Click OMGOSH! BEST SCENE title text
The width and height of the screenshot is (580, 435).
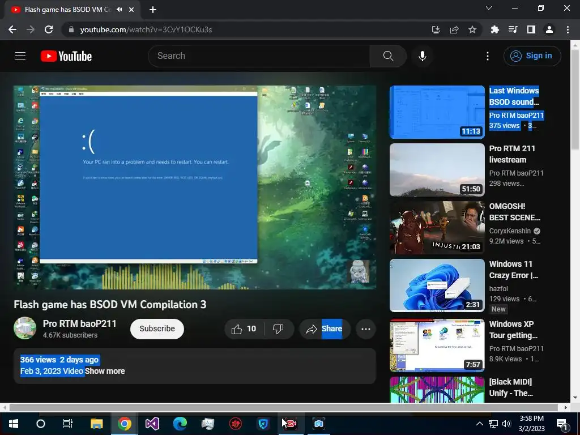click(514, 212)
